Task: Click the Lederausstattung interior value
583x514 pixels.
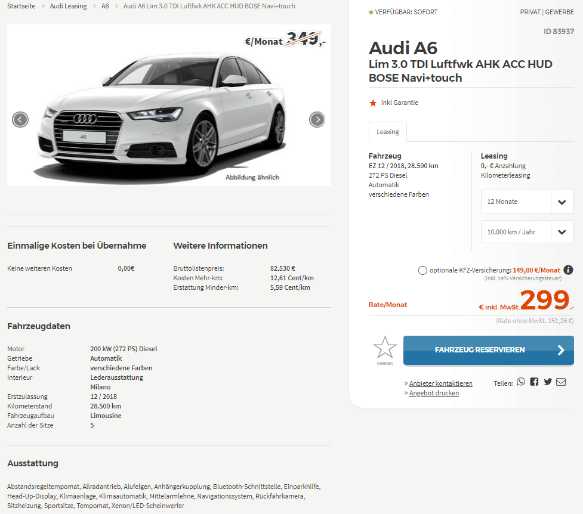Action: [116, 377]
